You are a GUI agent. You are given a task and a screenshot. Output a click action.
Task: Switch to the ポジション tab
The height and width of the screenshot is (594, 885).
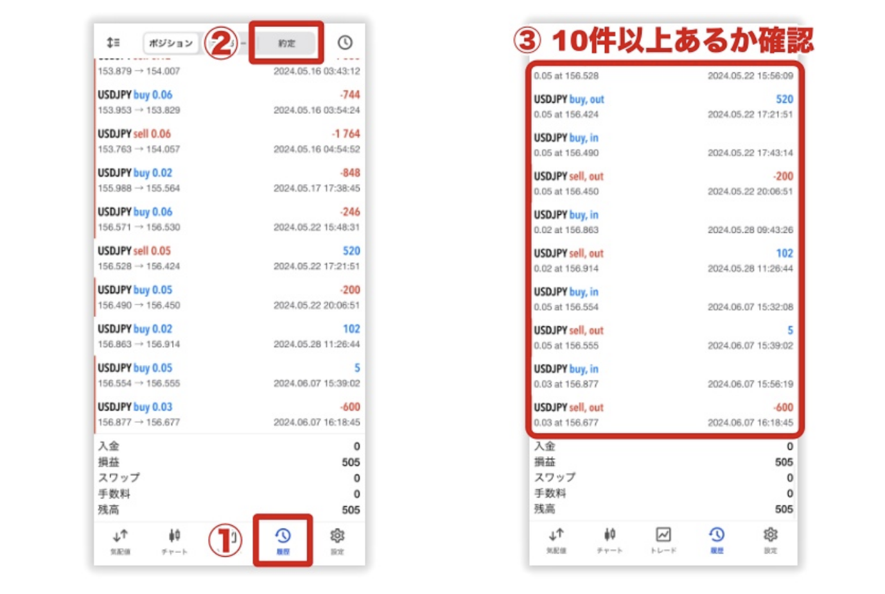click(x=172, y=43)
